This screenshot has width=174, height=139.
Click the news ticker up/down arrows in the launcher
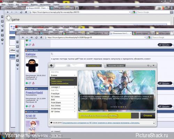click(154, 123)
